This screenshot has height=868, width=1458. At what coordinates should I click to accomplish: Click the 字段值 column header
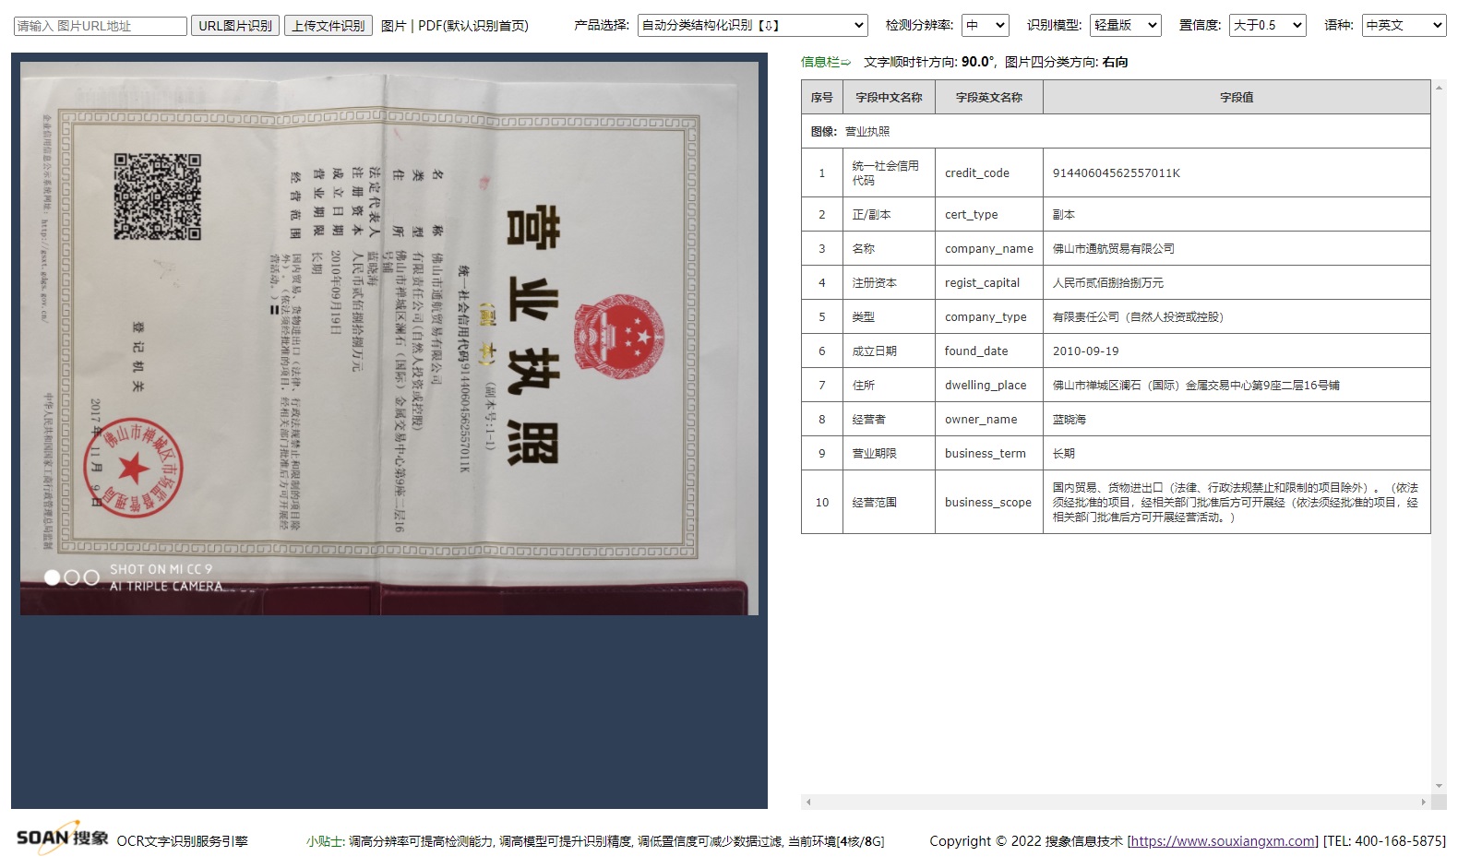tap(1237, 97)
